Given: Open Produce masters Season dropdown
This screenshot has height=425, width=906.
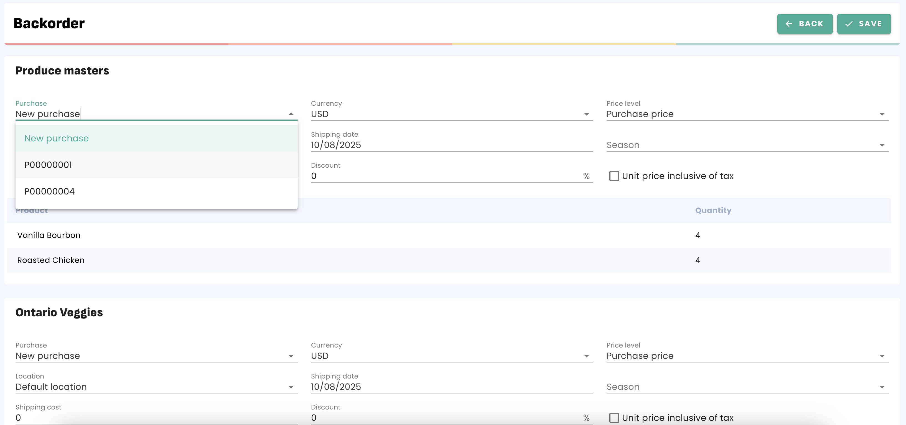Looking at the screenshot, I should click(882, 145).
